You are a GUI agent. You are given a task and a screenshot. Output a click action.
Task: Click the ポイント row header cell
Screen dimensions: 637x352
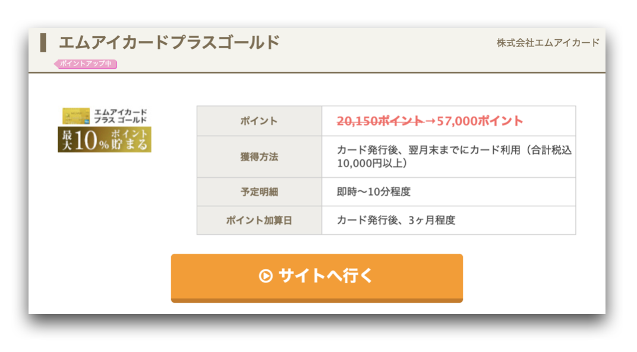tap(259, 121)
